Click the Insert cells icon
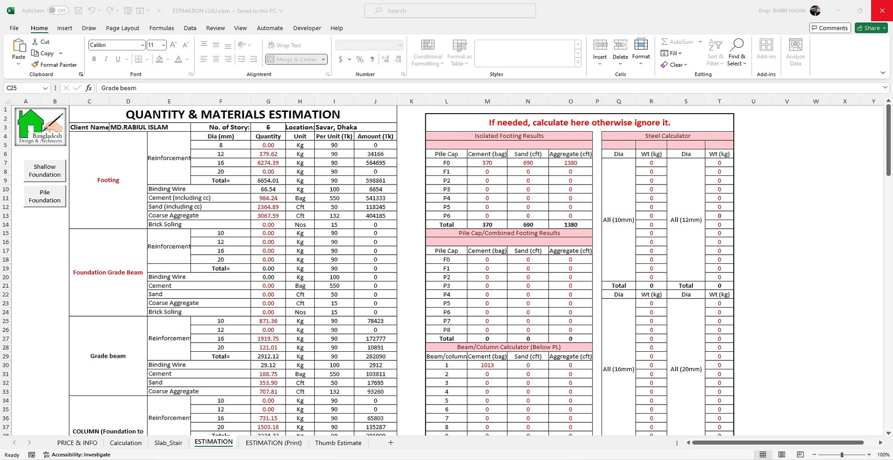The width and height of the screenshot is (893, 460). click(x=599, y=46)
